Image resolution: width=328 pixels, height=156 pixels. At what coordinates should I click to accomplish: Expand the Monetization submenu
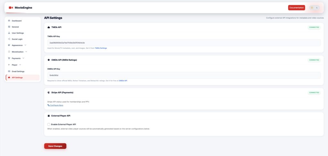tap(26, 52)
